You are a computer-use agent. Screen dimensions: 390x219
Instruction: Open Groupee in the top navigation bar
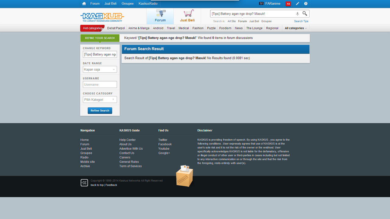pyautogui.click(x=128, y=4)
